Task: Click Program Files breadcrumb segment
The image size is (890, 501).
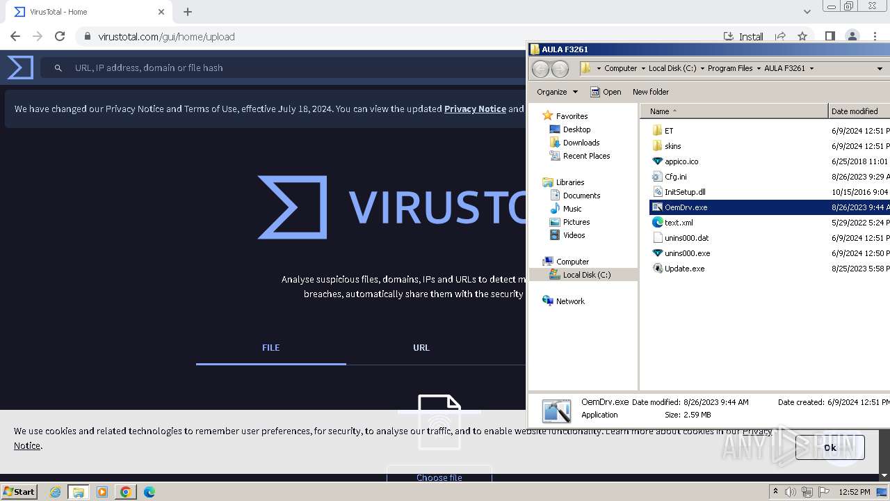Action: coord(730,68)
